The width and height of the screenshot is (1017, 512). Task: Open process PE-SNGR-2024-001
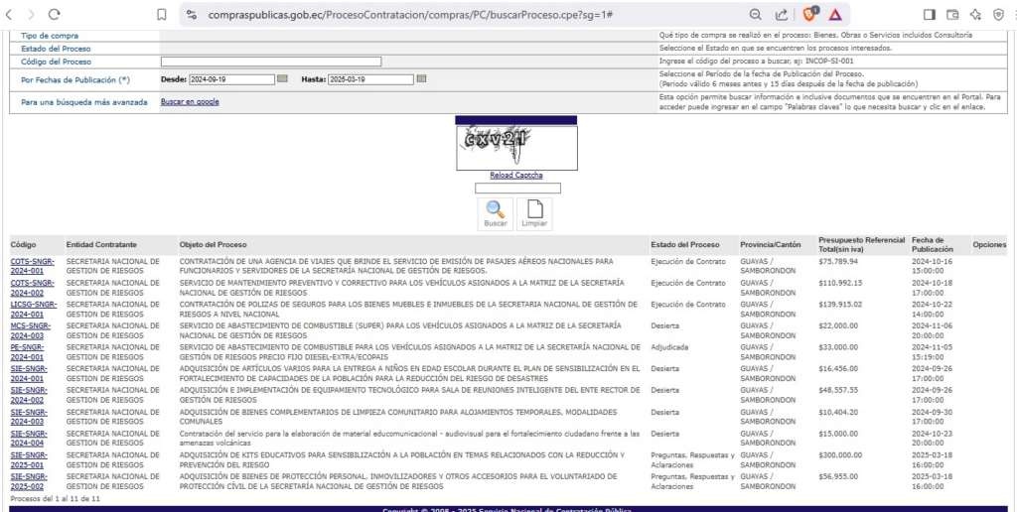click(29, 352)
